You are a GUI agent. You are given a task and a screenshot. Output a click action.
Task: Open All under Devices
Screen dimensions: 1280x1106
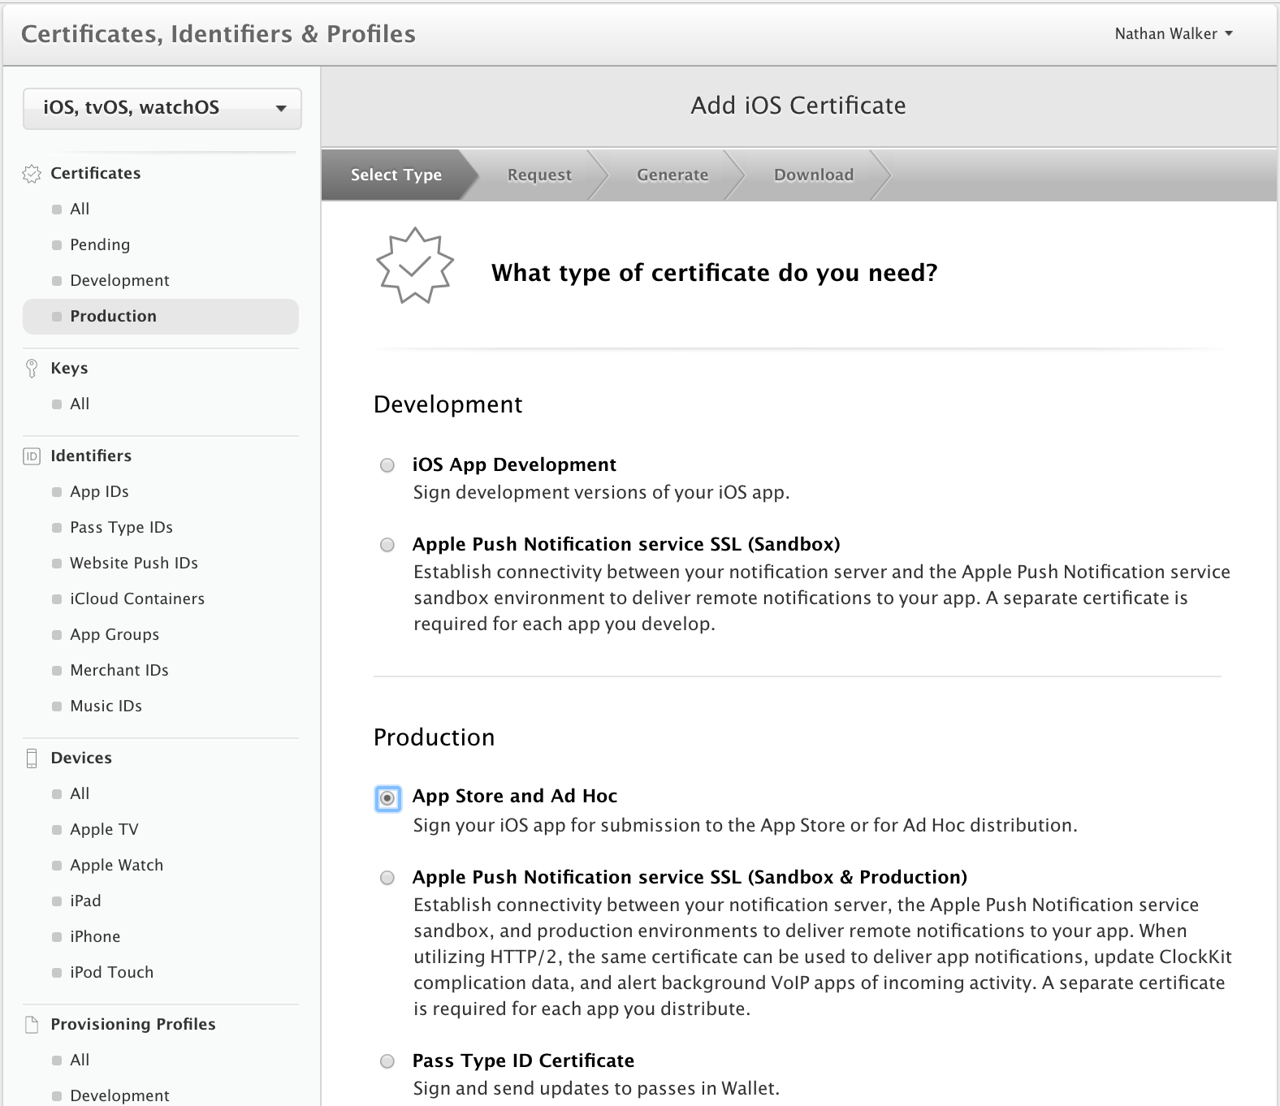[x=80, y=794]
